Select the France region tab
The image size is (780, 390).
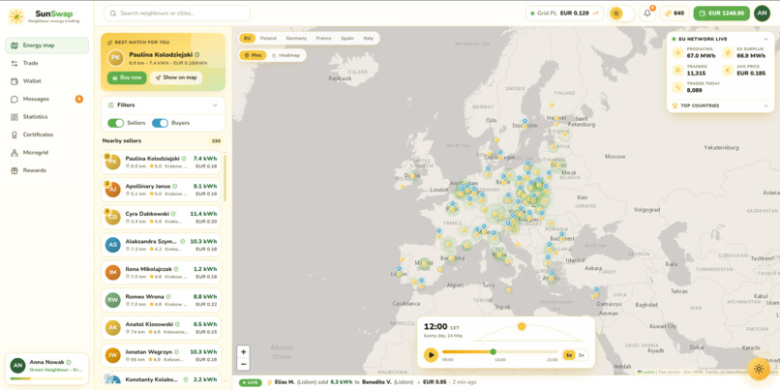click(x=323, y=39)
